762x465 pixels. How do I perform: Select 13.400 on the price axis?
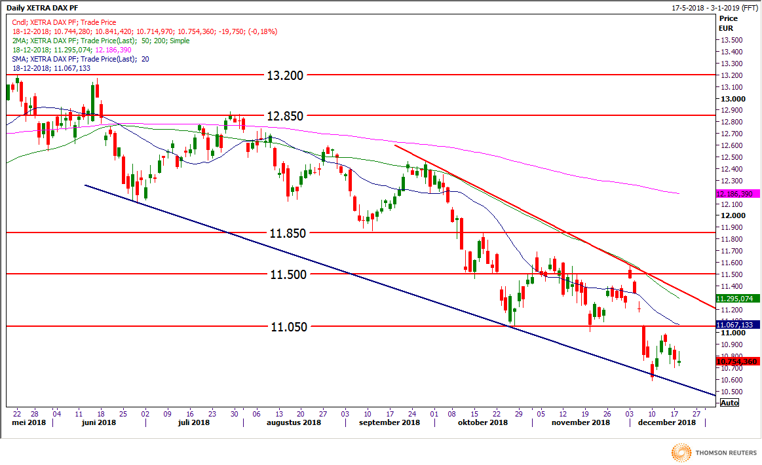[x=731, y=52]
